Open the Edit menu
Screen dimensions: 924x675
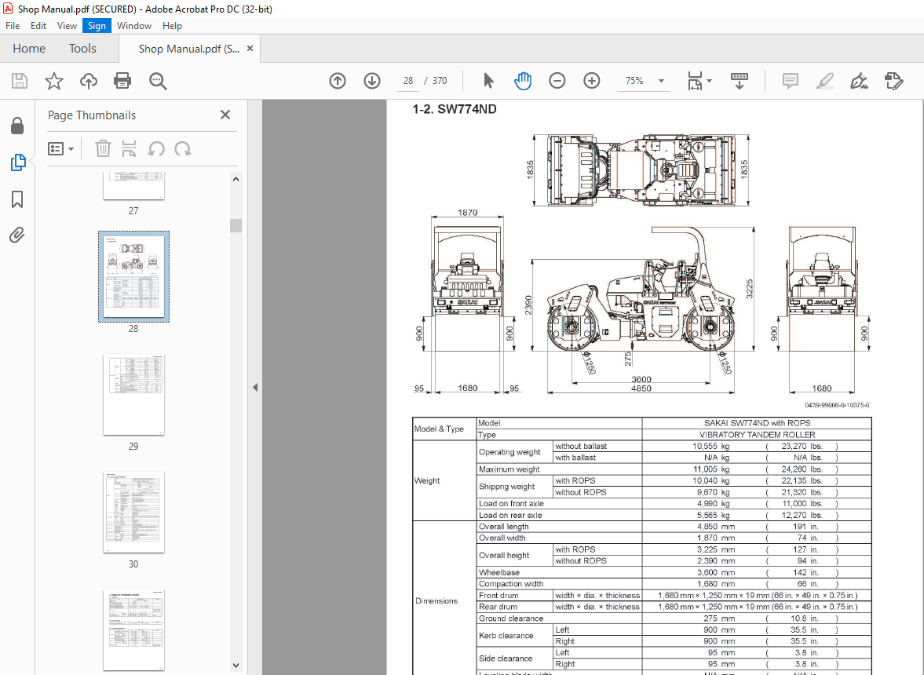[38, 26]
